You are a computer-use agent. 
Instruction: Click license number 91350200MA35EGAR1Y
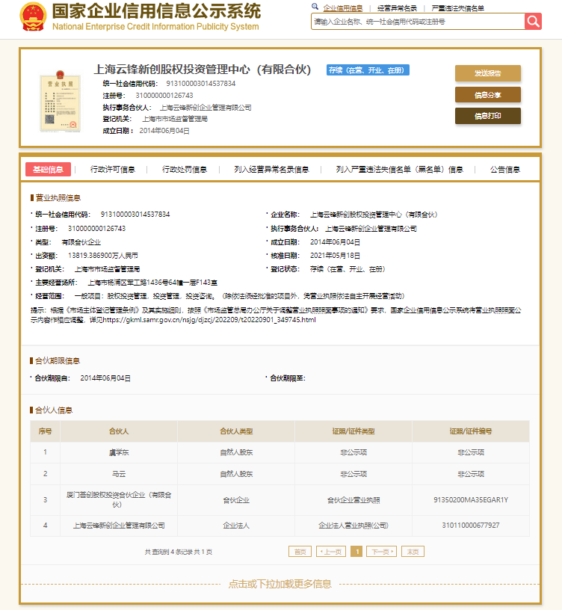pyautogui.click(x=471, y=500)
